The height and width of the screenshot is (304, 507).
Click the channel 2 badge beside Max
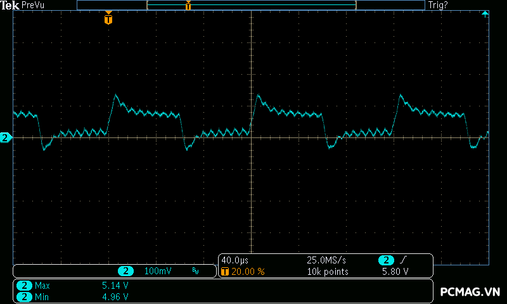(x=24, y=286)
